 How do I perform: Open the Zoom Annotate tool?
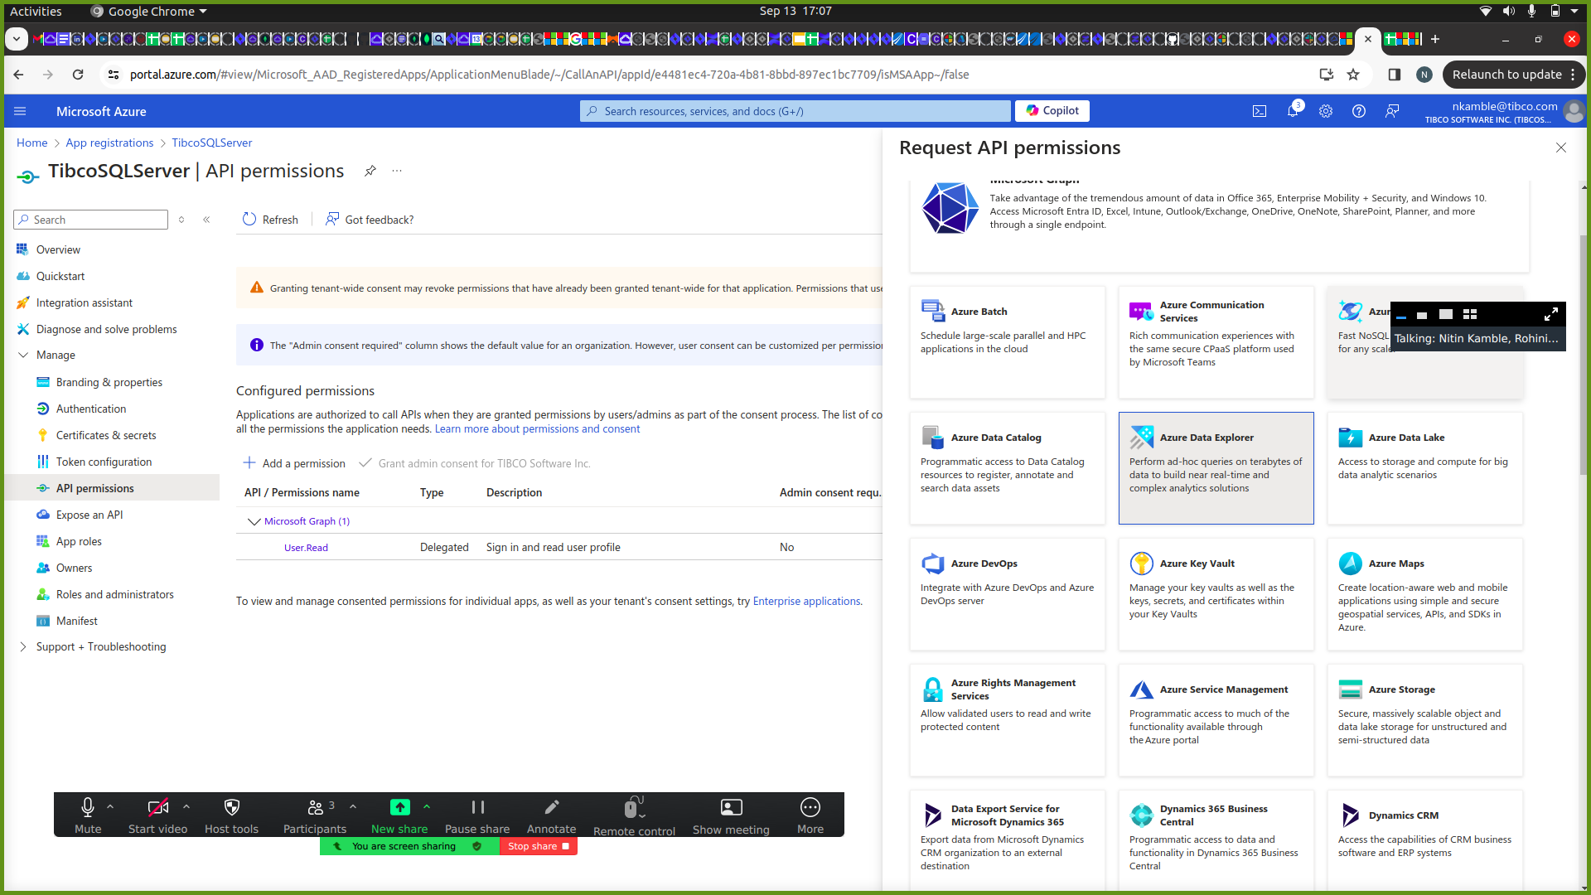coord(552,815)
